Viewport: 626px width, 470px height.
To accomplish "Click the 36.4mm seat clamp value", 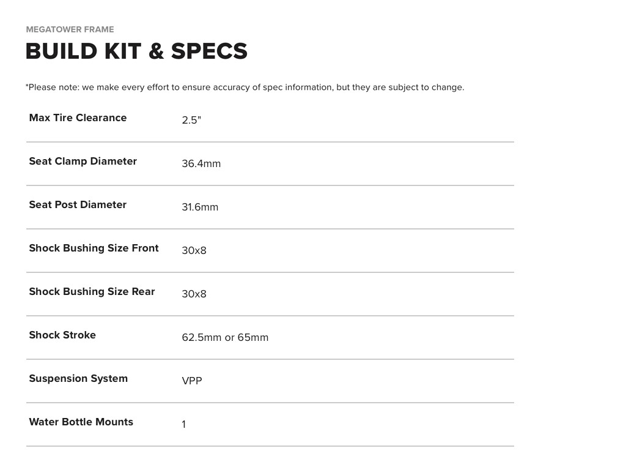I will coord(201,164).
